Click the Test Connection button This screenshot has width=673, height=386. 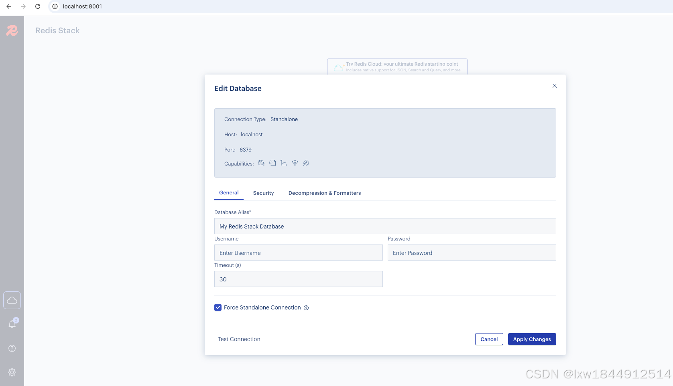(x=239, y=339)
